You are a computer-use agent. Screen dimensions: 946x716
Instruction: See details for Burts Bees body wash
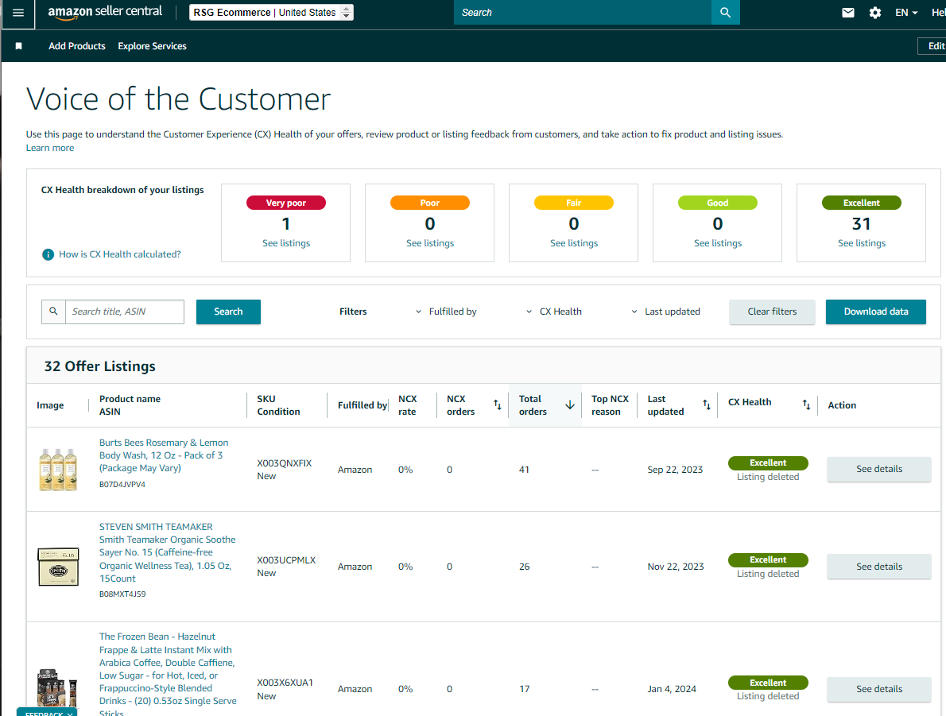click(879, 470)
